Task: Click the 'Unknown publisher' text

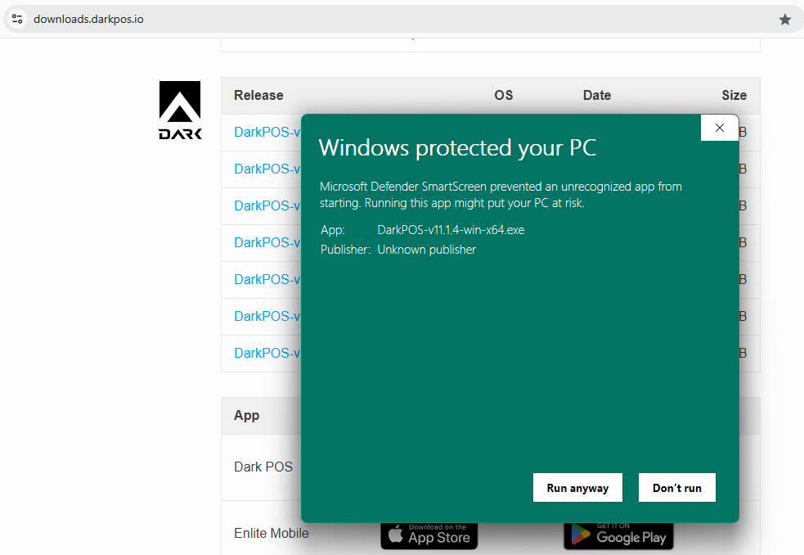Action: [x=427, y=250]
